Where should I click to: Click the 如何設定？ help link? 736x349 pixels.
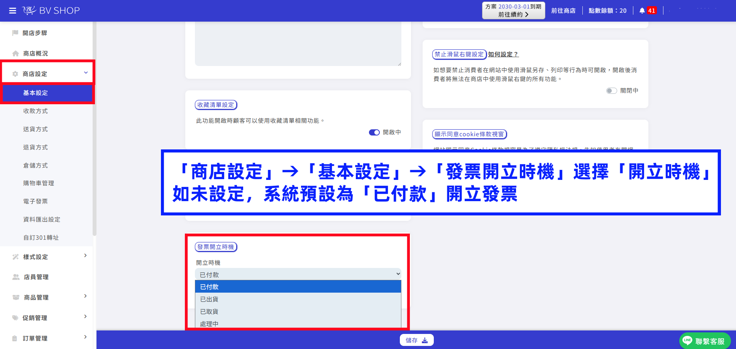click(503, 54)
